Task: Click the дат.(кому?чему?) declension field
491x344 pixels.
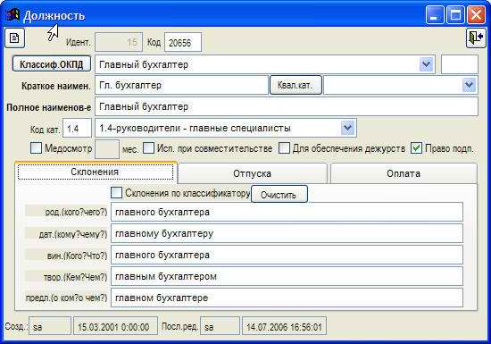Action: (287, 233)
